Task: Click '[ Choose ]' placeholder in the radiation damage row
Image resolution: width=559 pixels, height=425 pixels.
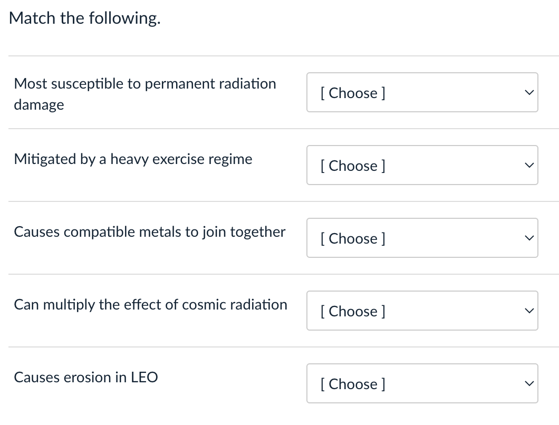Action: click(x=352, y=93)
